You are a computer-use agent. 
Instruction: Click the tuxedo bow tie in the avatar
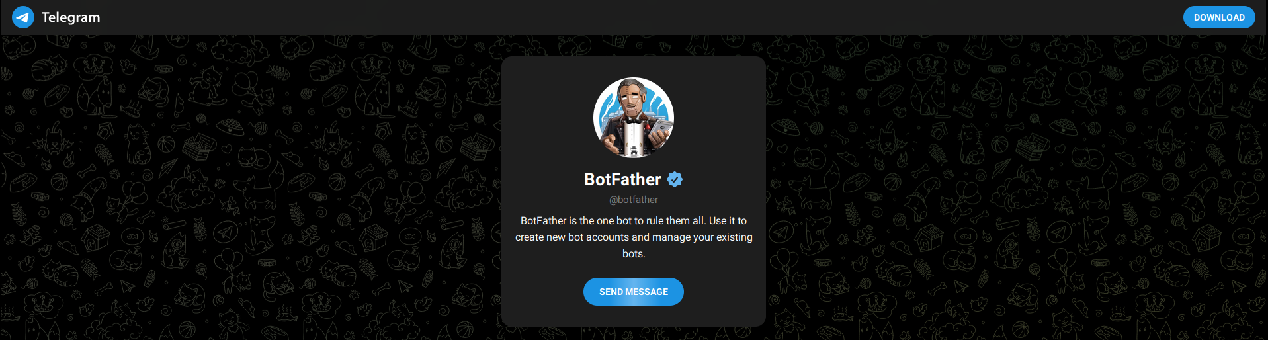point(633,121)
